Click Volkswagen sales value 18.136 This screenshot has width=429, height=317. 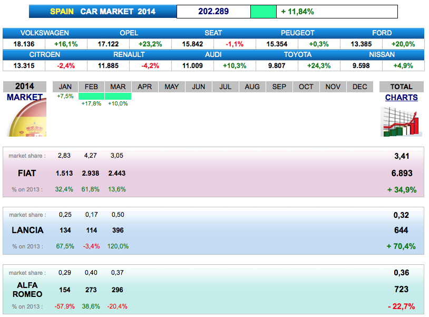click(24, 44)
